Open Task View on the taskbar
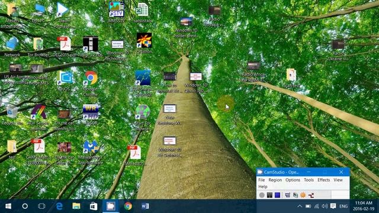The height and width of the screenshot is (213, 379). click(x=41, y=206)
